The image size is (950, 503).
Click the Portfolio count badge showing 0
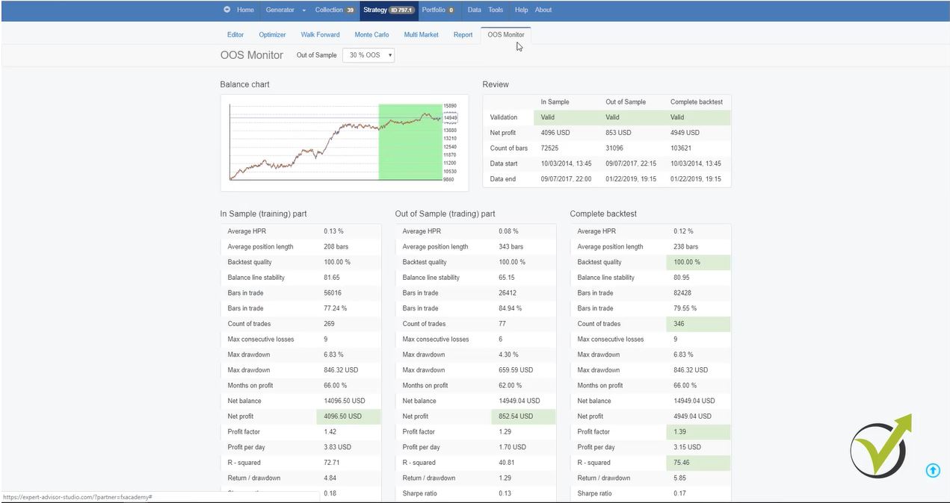pyautogui.click(x=451, y=10)
